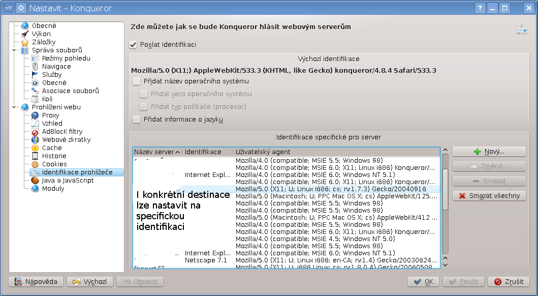This screenshot has height=296, width=538.
Task: Click the Identifikace prohlížeče icon
Action: tap(35, 172)
